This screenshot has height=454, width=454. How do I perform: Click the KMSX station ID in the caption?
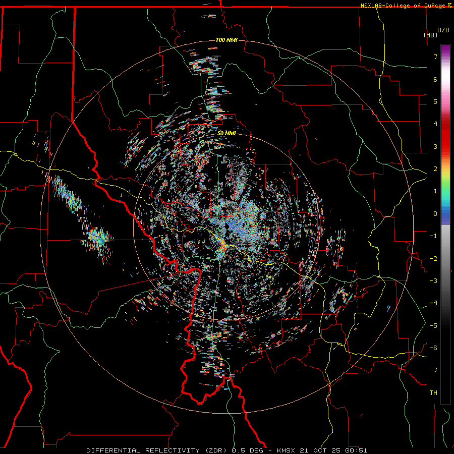pyautogui.click(x=287, y=450)
